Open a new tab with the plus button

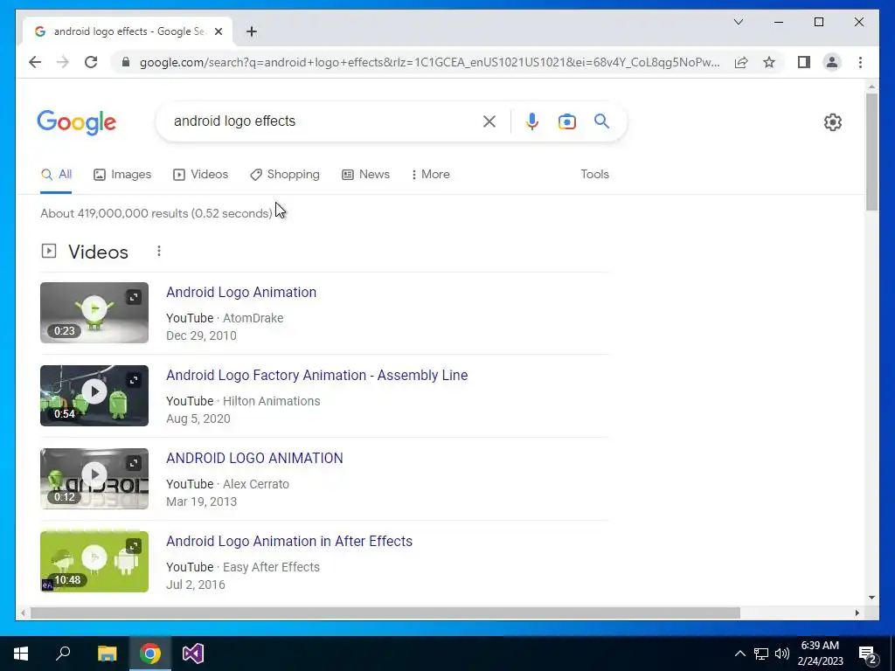coord(251,31)
